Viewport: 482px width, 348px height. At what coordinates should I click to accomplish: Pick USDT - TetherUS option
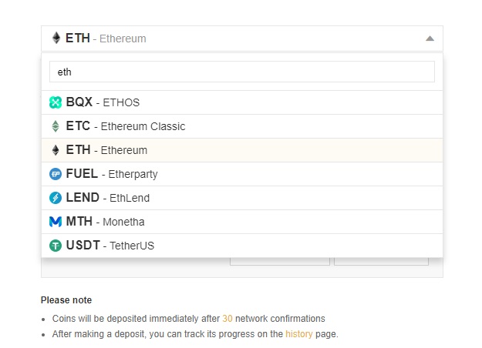(242, 246)
